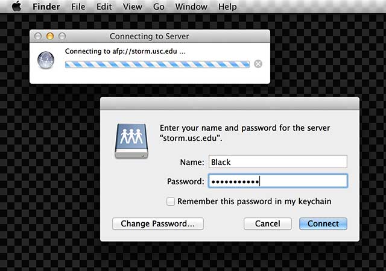
Task: Open the File menu
Action: pyautogui.click(x=78, y=7)
